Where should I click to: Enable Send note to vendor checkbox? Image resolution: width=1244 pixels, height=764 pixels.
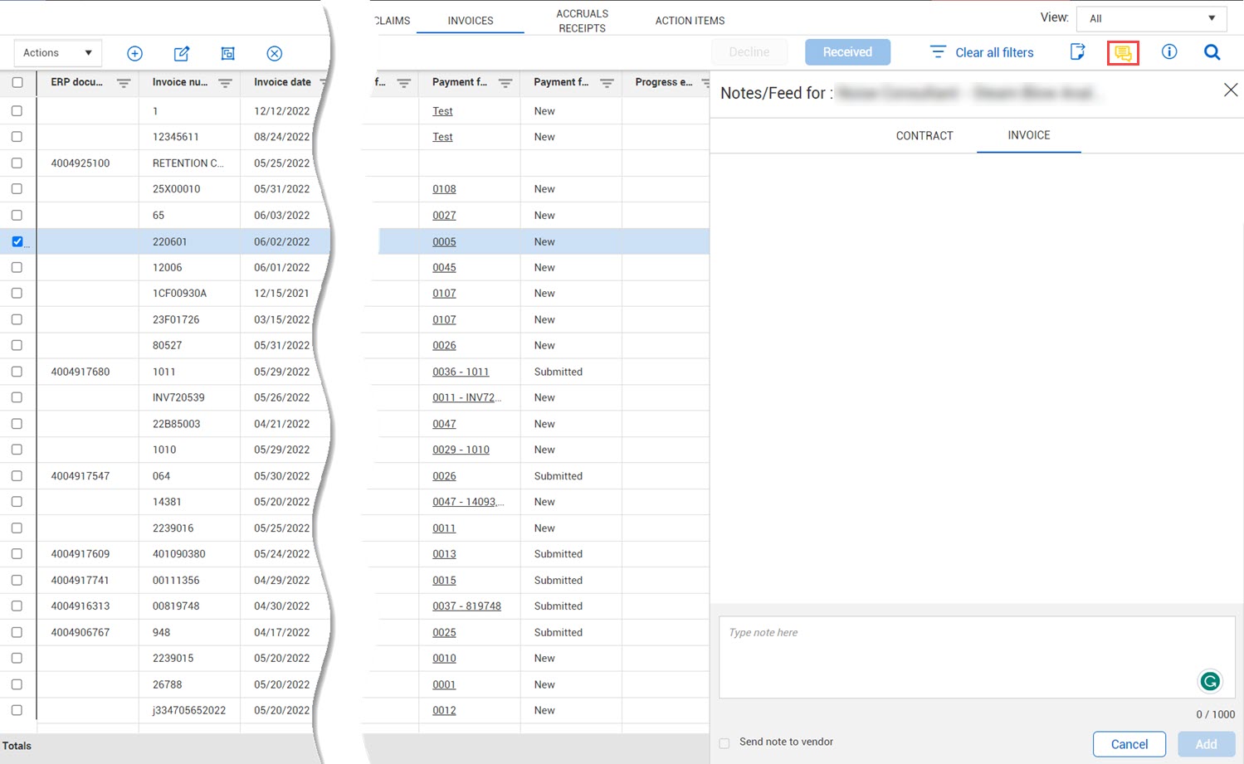click(724, 743)
